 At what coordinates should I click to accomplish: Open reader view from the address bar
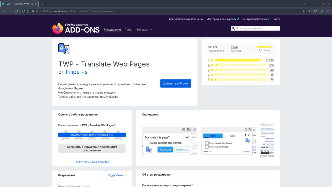(304, 11)
